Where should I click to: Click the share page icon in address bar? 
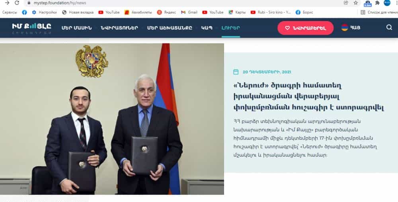pos(346,3)
